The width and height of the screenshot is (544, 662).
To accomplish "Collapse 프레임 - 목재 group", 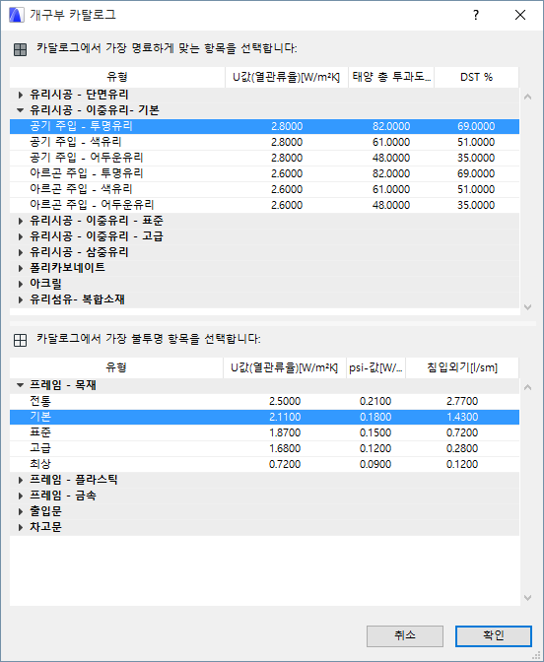I will (x=21, y=385).
